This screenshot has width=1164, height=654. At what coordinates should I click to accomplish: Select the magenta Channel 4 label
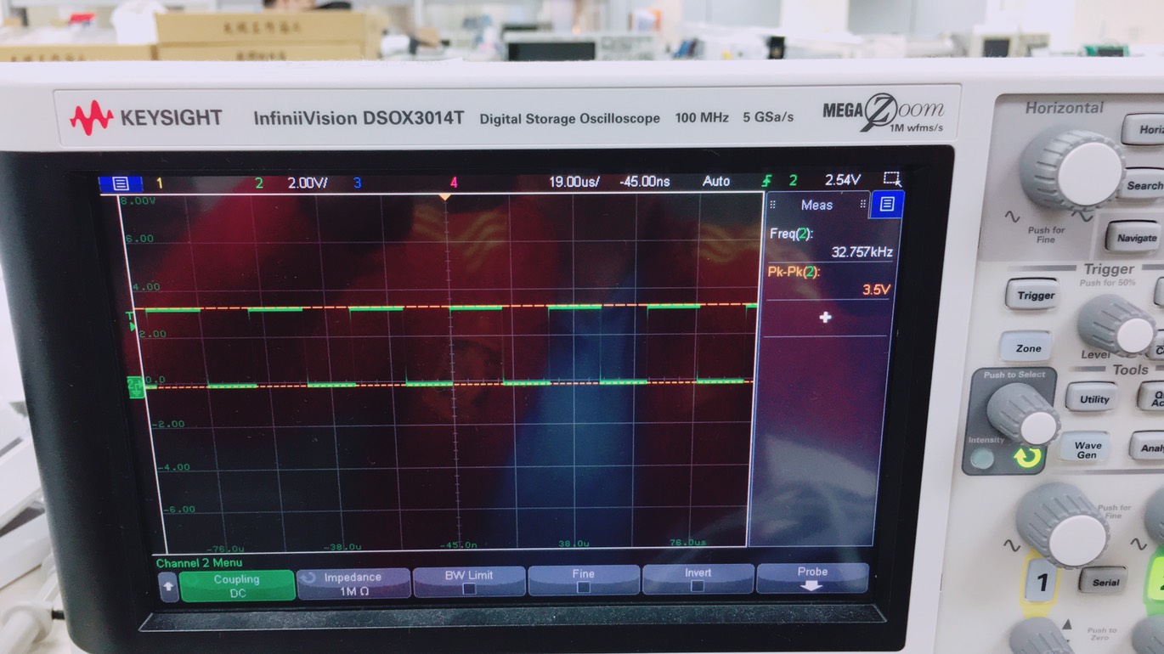point(453,181)
